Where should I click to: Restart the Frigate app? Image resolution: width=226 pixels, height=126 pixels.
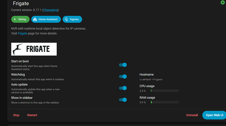[x=32, y=115]
